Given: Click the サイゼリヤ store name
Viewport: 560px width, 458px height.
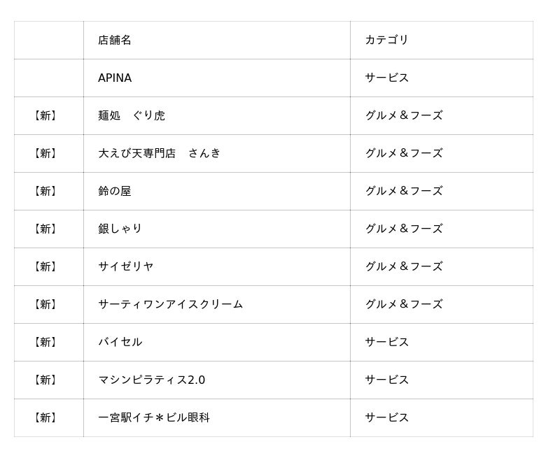Looking at the screenshot, I should point(126,266).
